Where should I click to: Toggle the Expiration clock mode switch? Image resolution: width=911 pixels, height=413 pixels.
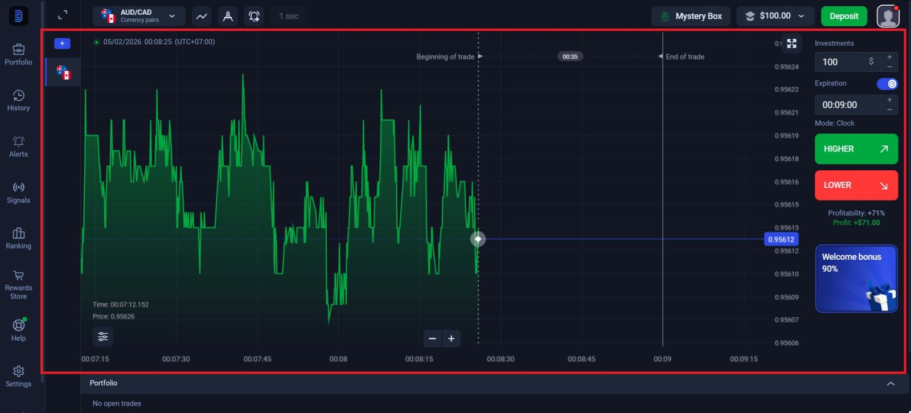click(x=887, y=84)
